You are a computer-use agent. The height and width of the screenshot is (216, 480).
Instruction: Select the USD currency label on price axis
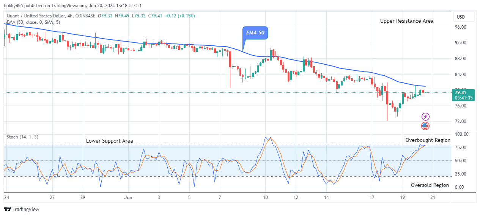(x=461, y=17)
